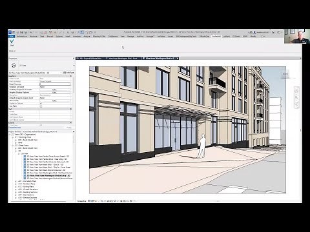Open the Revit application logo menu
The width and height of the screenshot is (310, 232).
[x=10, y=32]
